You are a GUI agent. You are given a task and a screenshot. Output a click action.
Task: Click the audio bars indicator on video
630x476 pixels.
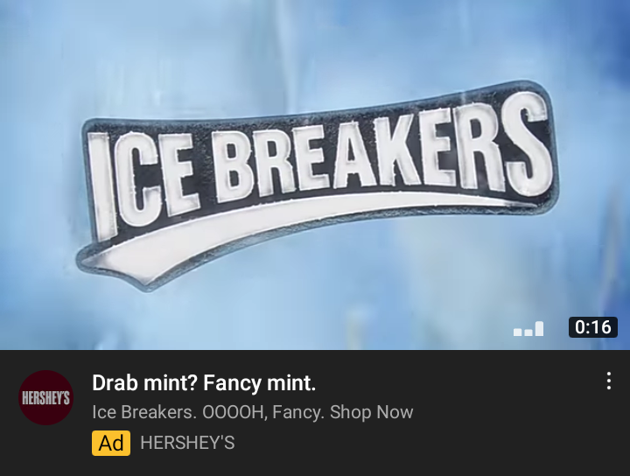click(x=528, y=328)
